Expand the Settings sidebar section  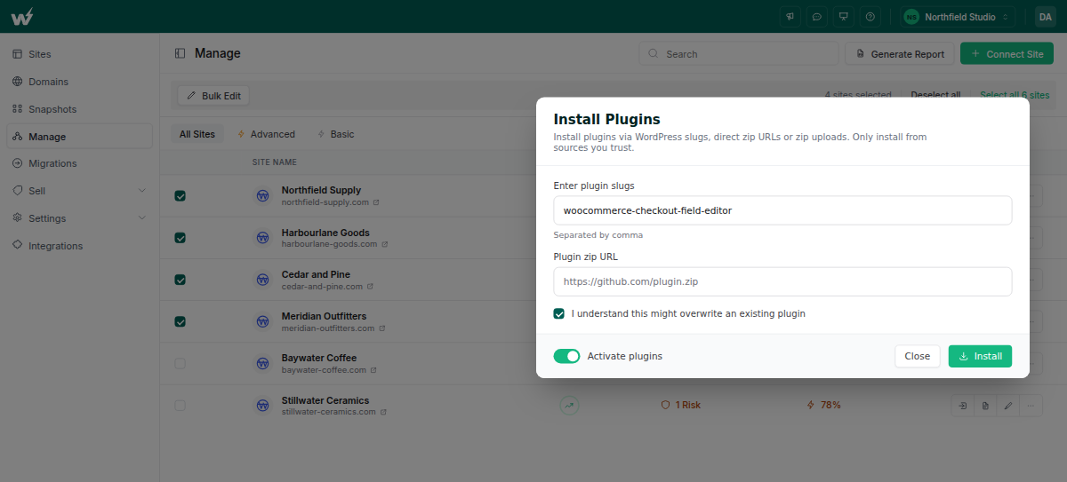tap(80, 218)
